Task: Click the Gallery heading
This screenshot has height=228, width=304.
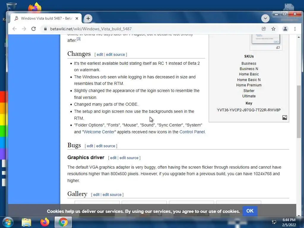Action: click(77, 194)
